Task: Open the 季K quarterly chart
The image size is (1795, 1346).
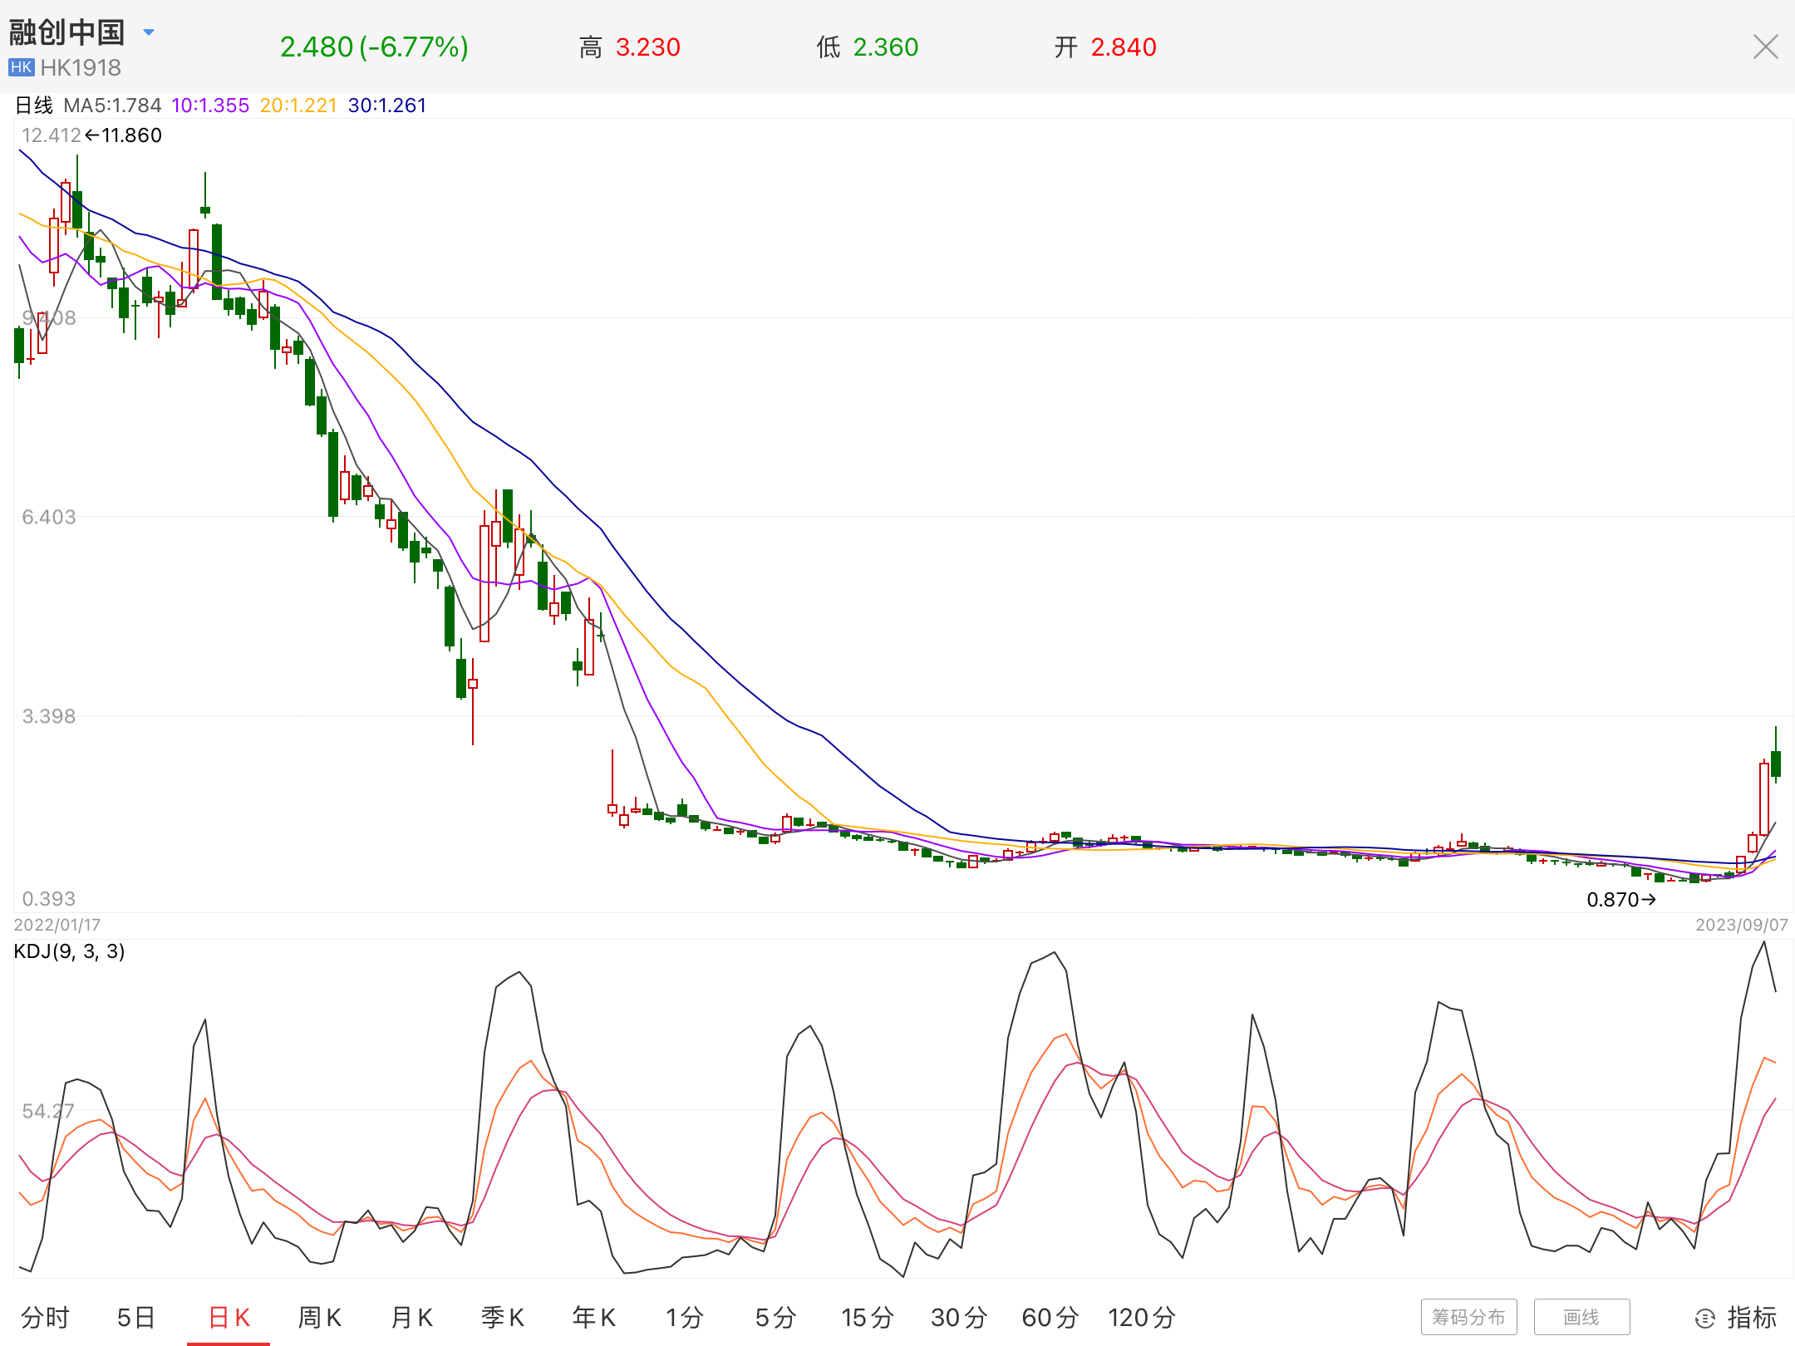Action: click(x=502, y=1317)
